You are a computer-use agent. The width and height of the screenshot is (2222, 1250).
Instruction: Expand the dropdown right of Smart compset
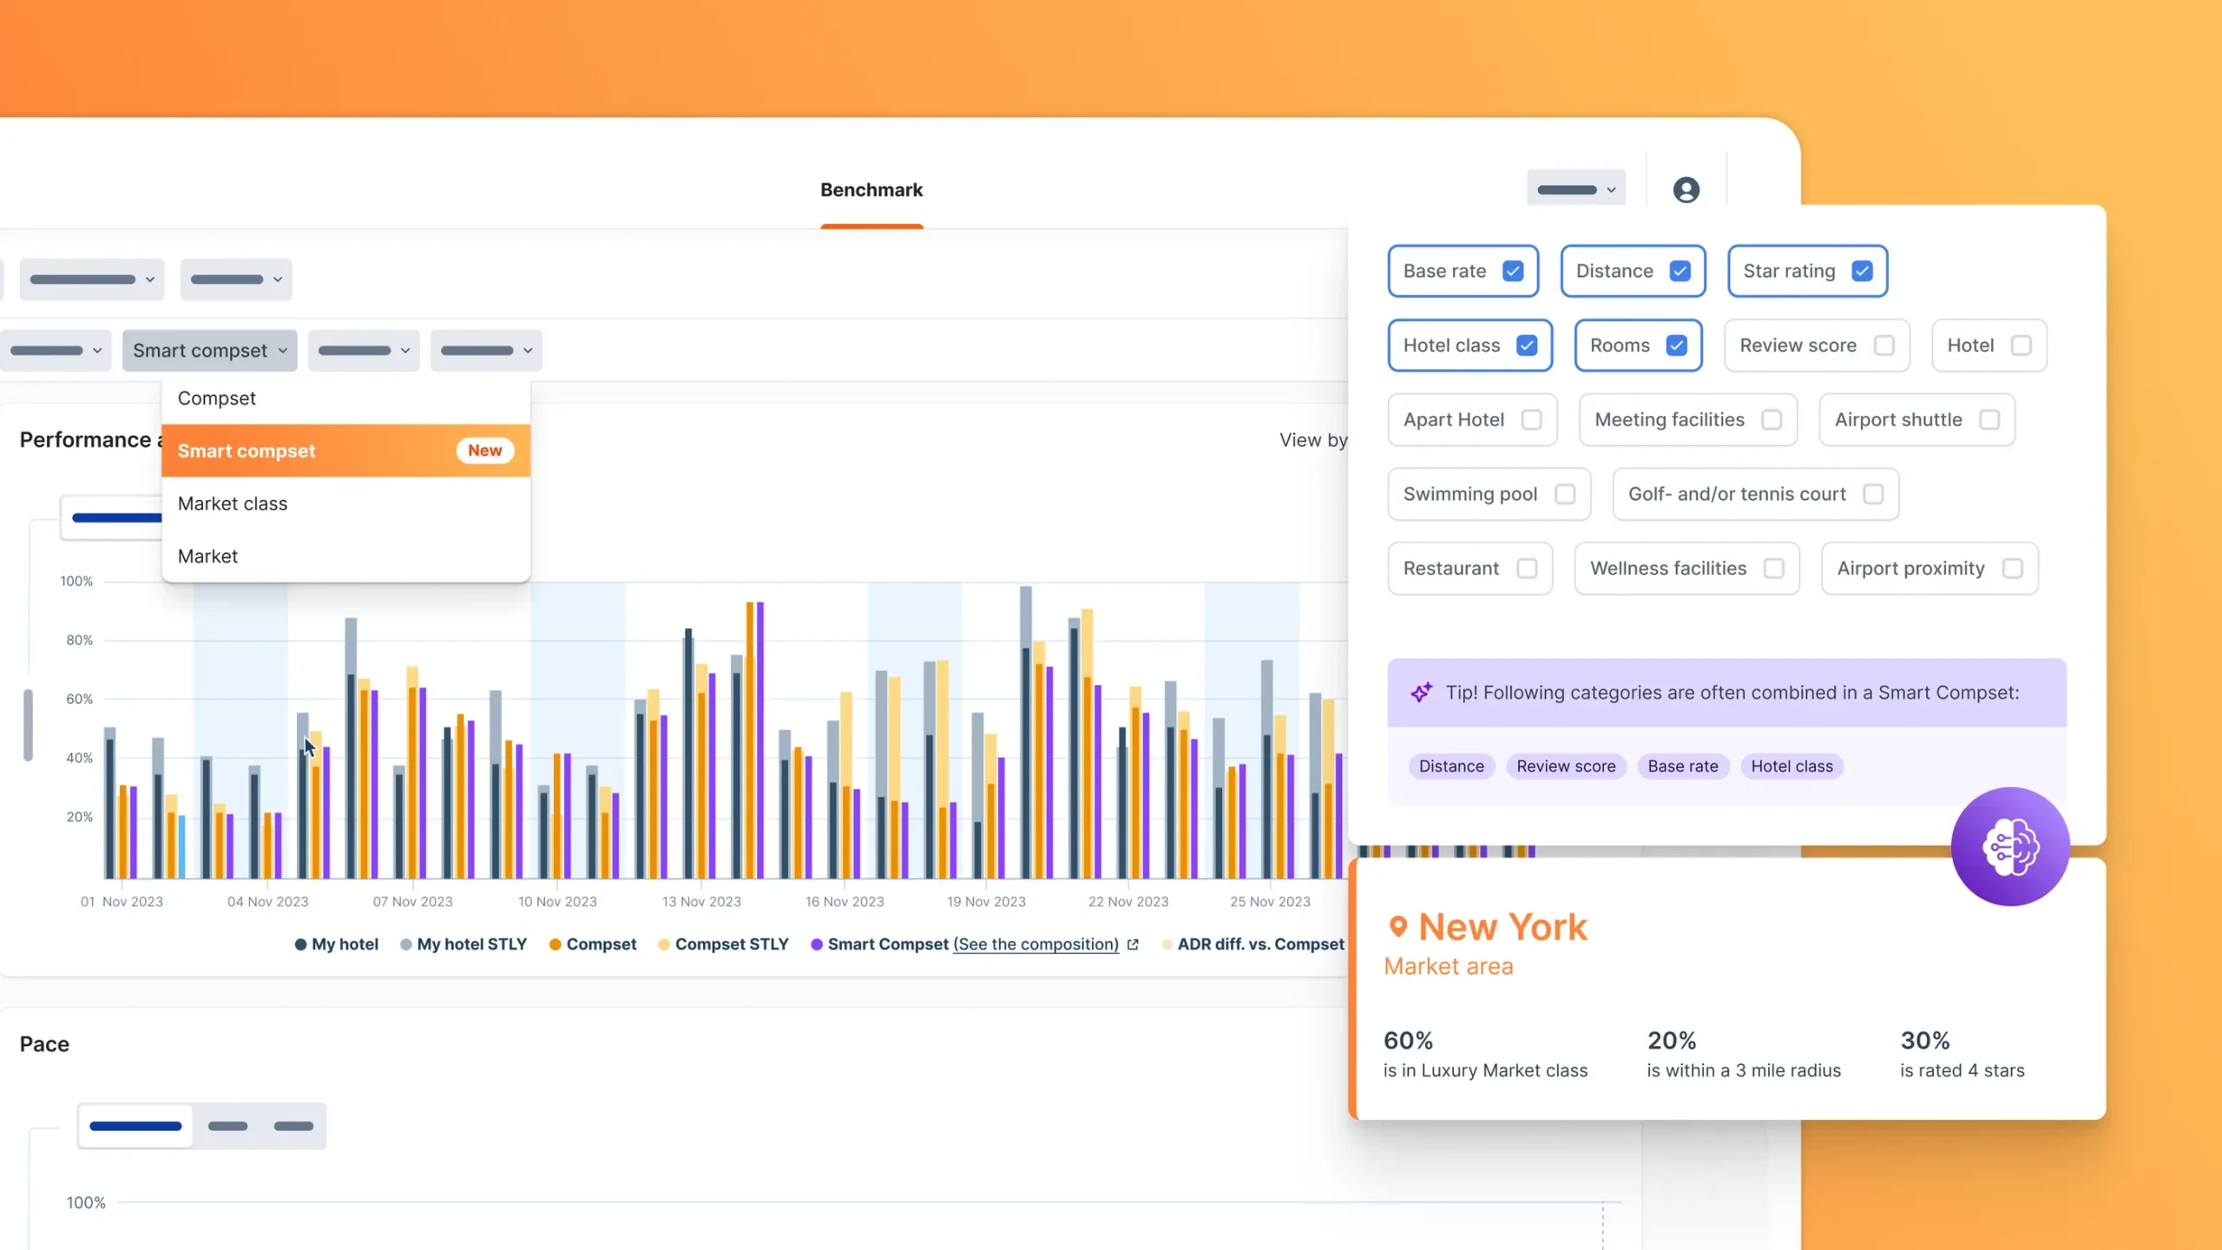[364, 351]
